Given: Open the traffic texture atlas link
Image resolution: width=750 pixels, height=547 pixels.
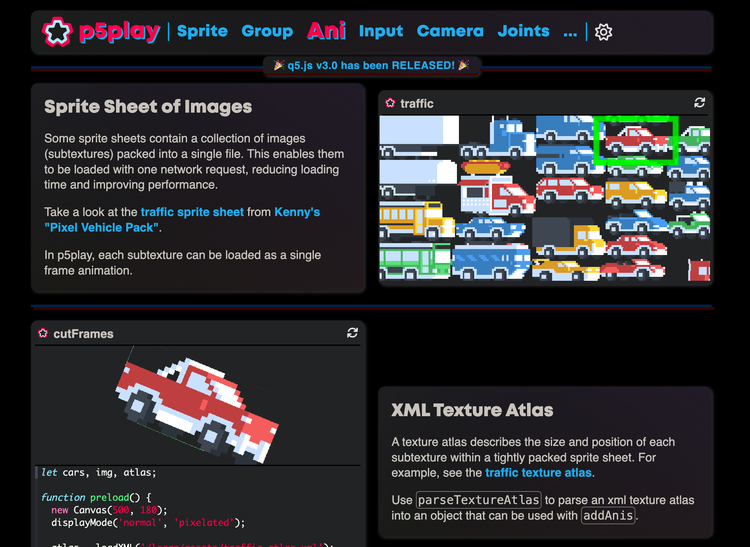Looking at the screenshot, I should pyautogui.click(x=538, y=472).
